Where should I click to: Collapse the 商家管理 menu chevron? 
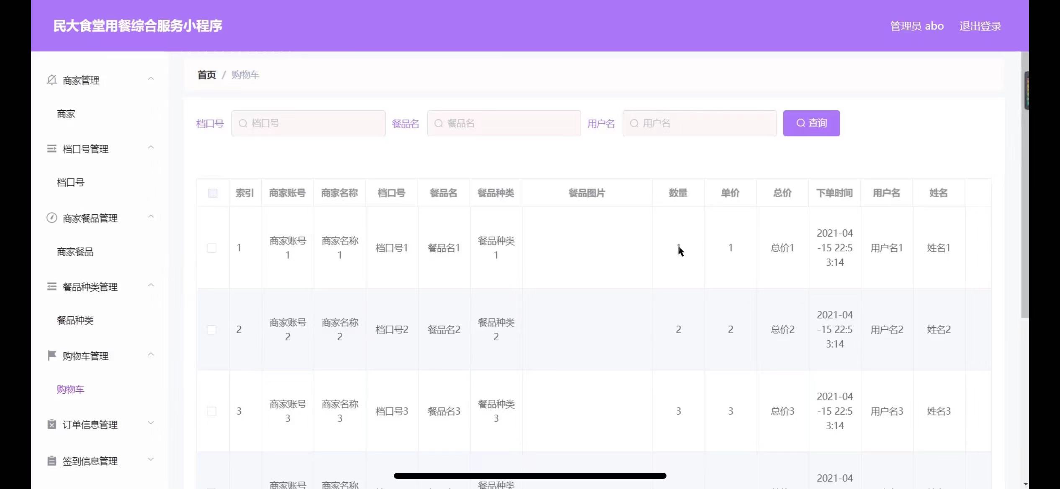tap(151, 79)
